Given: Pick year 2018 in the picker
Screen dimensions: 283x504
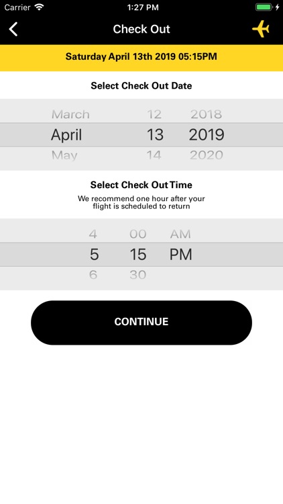Looking at the screenshot, I should click(207, 114).
